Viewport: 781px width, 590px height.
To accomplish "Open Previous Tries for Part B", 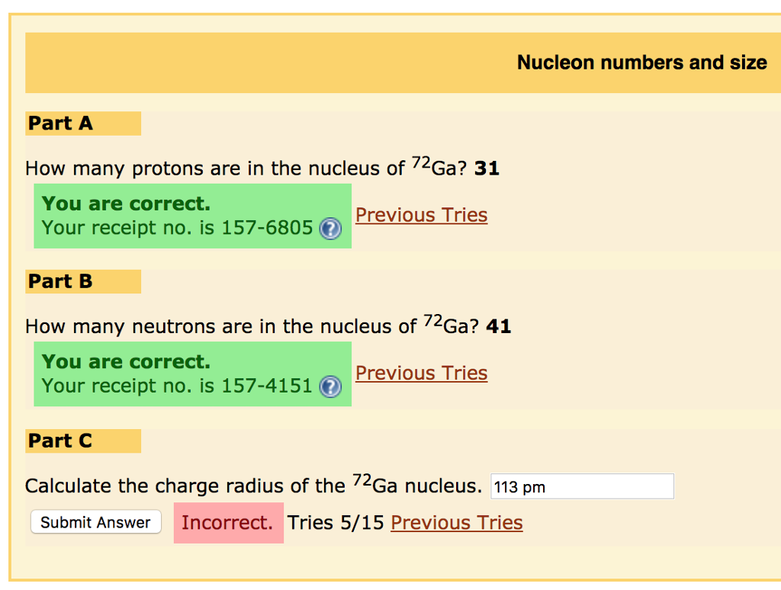I will pyautogui.click(x=421, y=373).
